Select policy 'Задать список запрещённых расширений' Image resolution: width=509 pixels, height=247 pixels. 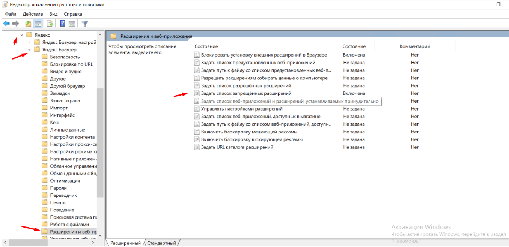click(x=246, y=93)
